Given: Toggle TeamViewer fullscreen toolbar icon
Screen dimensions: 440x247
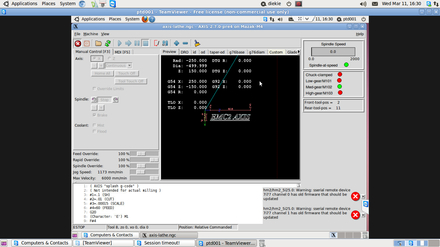Looking at the screenshot, I should (300, 19).
